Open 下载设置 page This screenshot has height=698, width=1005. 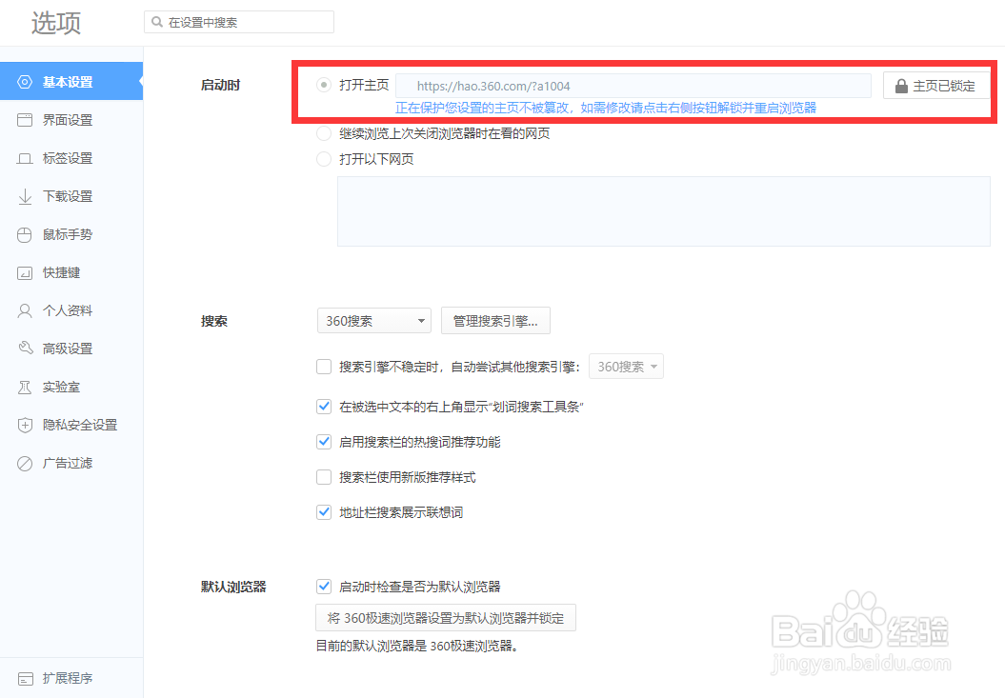click(71, 196)
